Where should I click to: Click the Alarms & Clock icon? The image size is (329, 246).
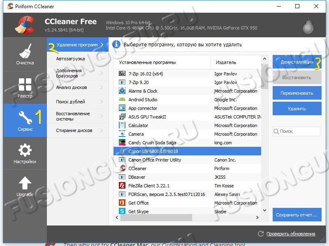[x=122, y=91]
